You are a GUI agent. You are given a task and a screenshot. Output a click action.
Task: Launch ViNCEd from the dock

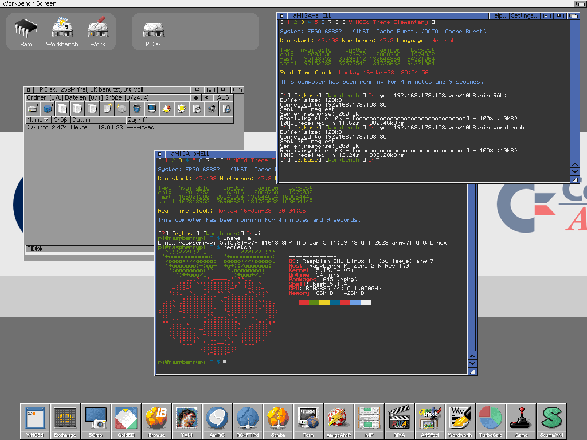(35, 421)
